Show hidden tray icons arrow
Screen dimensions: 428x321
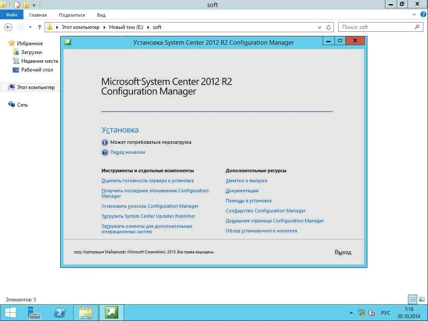click(351, 313)
